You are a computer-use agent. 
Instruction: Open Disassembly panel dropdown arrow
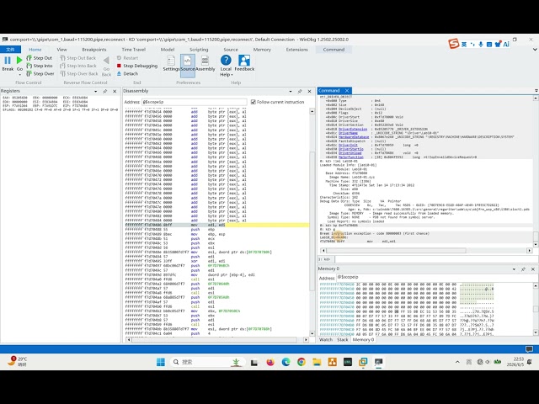click(291, 92)
